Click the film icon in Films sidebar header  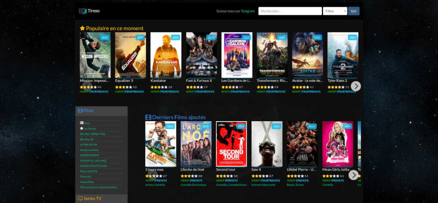click(x=80, y=111)
